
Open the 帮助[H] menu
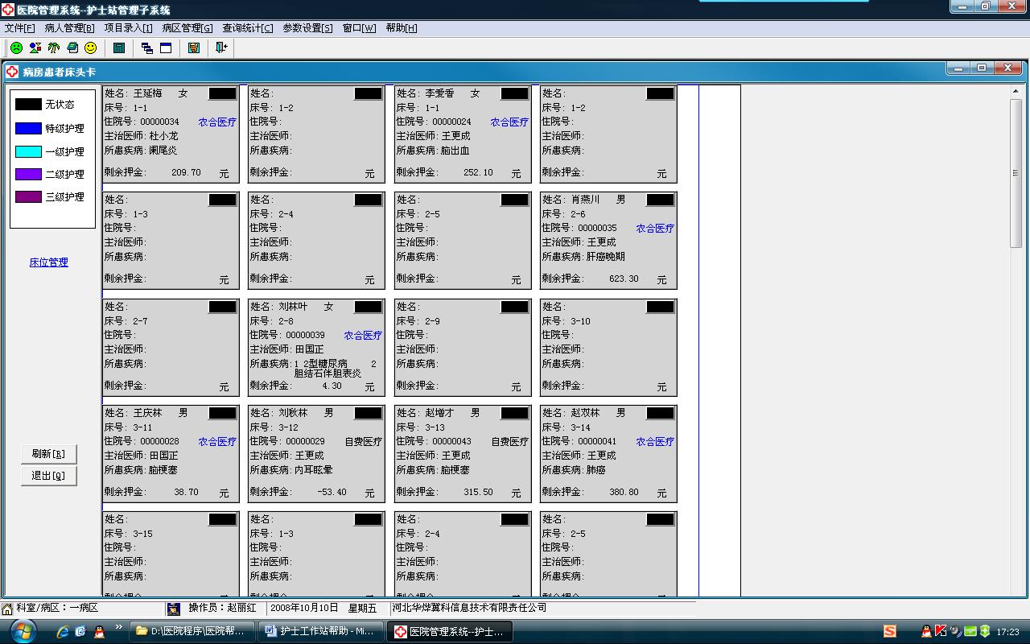coord(402,28)
